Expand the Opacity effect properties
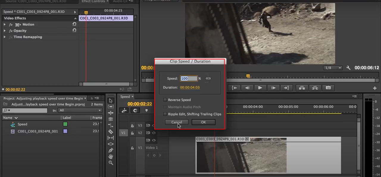381x177 pixels. click(x=4, y=31)
